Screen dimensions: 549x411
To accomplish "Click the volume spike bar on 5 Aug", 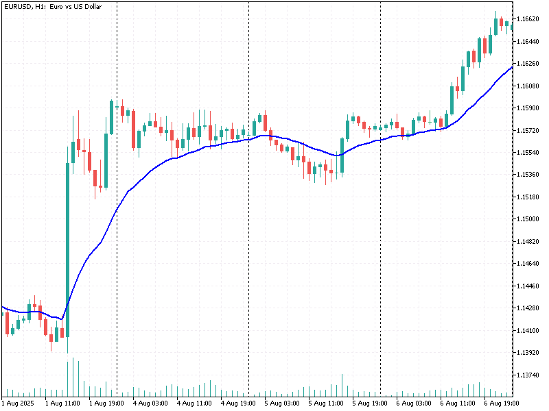I will pos(342,385).
